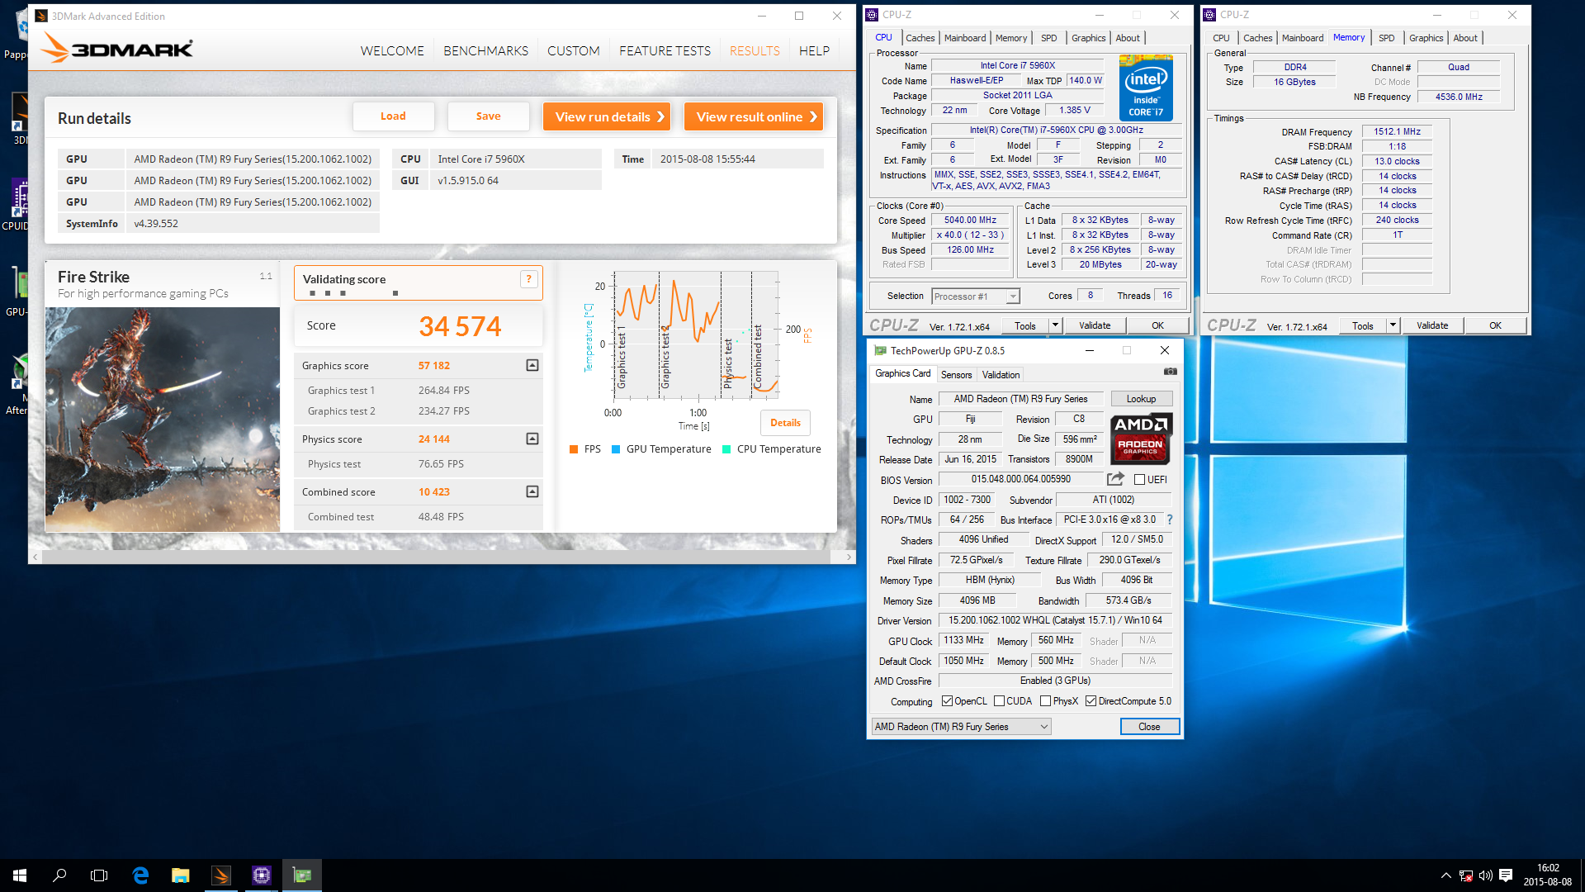Switch to the CPU-Z taskbar icon
Viewport: 1585px width, 892px height.
tap(262, 875)
